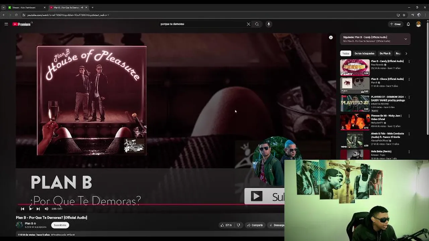Screen dimensions: 429x241
Task: Collapse the Siguiente mix playlist panel
Action: [x=406, y=39]
